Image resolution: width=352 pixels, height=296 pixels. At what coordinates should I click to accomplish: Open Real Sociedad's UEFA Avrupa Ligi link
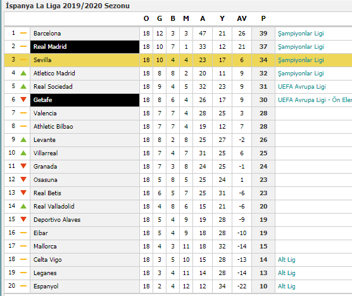coord(302,87)
